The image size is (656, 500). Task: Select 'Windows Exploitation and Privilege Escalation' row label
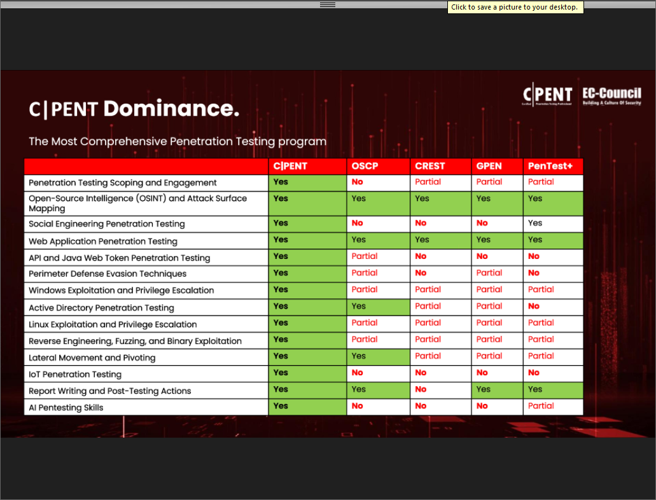(x=122, y=290)
